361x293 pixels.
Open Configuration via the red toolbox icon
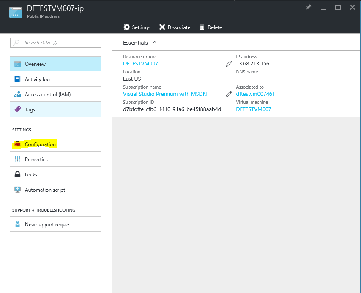coord(17,144)
